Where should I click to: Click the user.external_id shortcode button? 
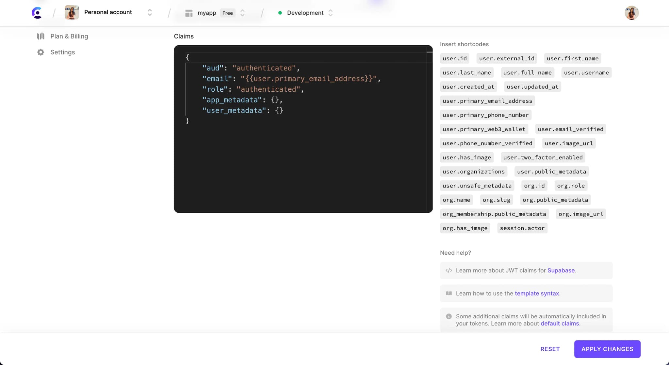click(x=507, y=58)
